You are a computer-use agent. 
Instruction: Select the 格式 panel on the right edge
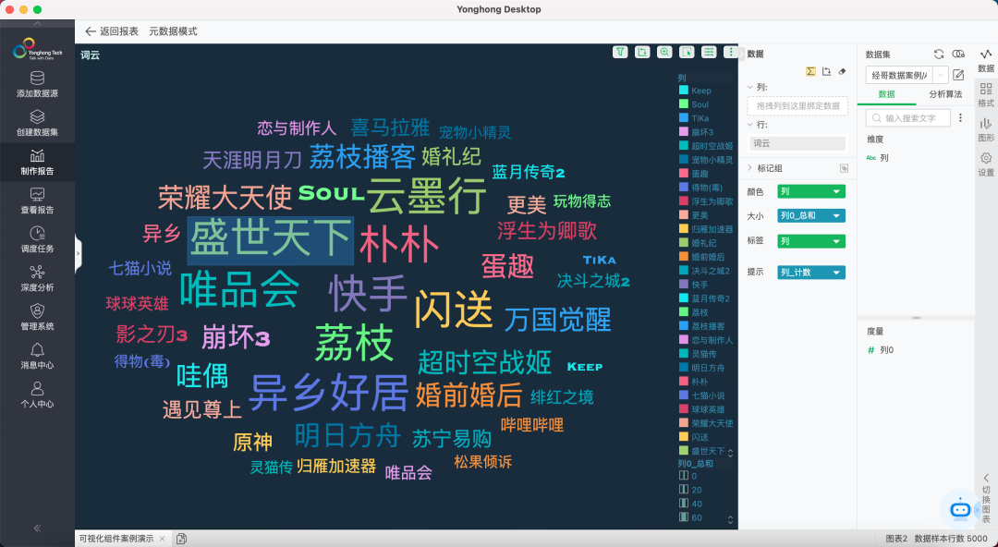click(x=986, y=92)
